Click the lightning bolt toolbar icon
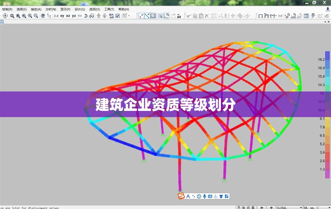Image resolution: width=331 pixels, height=209 pixels. (x=313, y=16)
